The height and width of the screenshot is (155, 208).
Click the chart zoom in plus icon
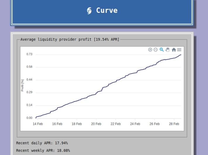click(150, 50)
